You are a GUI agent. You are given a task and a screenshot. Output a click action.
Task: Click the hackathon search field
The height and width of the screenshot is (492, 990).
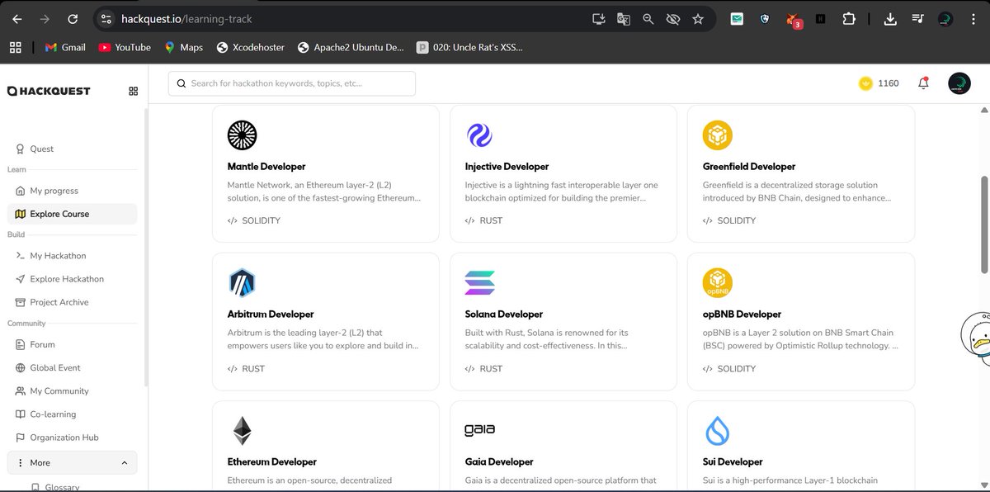point(292,83)
